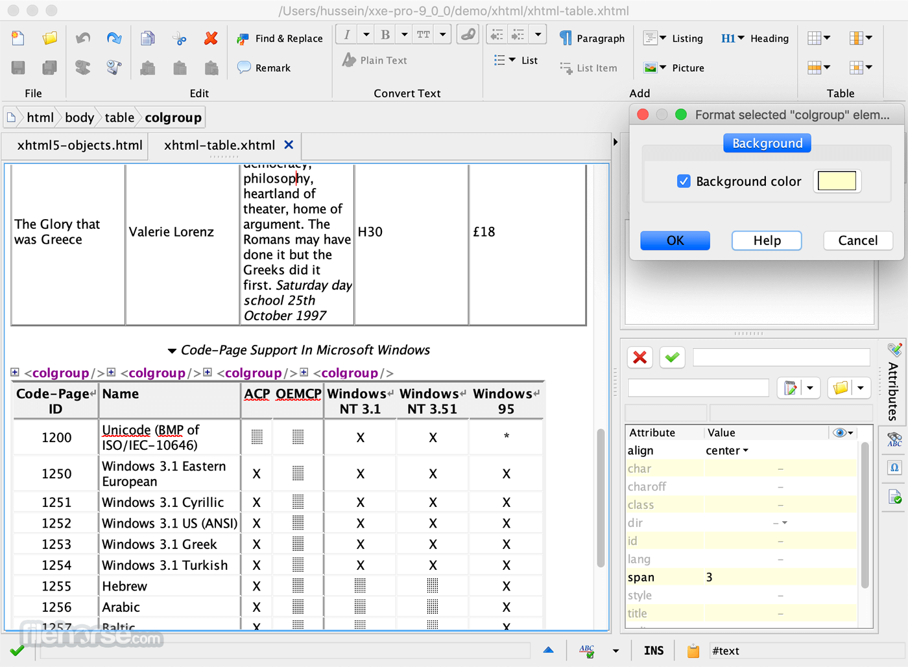This screenshot has height=667, width=908.
Task: Undo the last action
Action: [x=82, y=38]
